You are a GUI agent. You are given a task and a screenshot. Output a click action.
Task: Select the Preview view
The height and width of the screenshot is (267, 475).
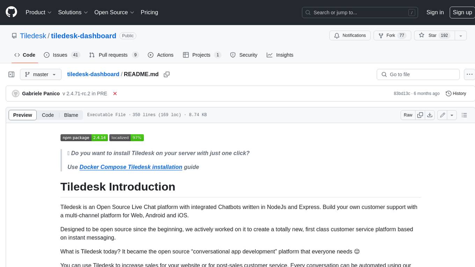(23, 115)
